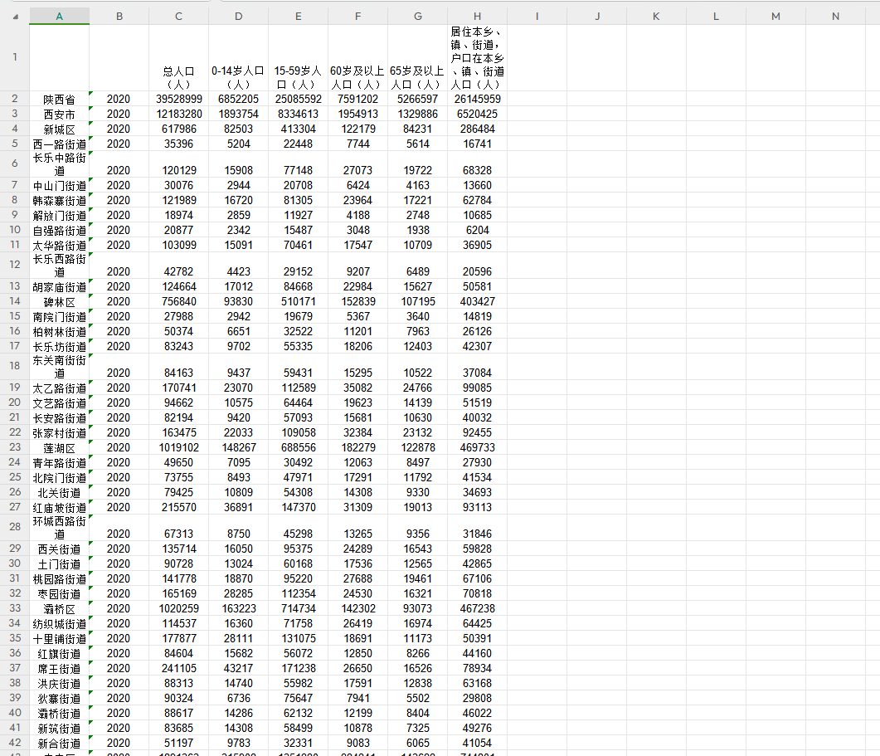Screen dimensions: 880x756
Task: Click header cell 0-14岁人口（人）
Action: click(239, 58)
